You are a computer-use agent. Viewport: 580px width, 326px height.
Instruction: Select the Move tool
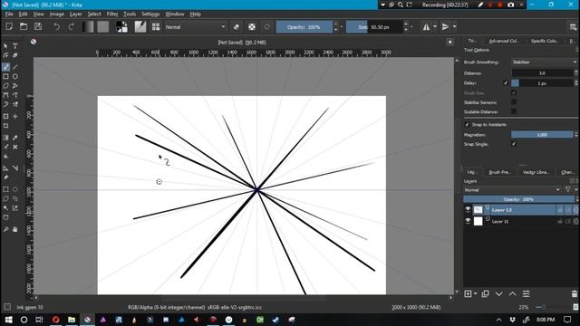(15, 117)
